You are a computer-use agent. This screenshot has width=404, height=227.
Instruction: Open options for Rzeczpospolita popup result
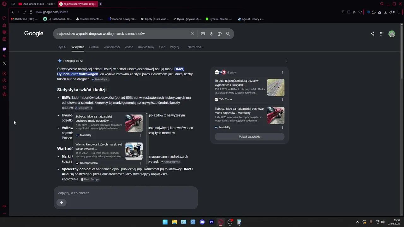(141, 163)
